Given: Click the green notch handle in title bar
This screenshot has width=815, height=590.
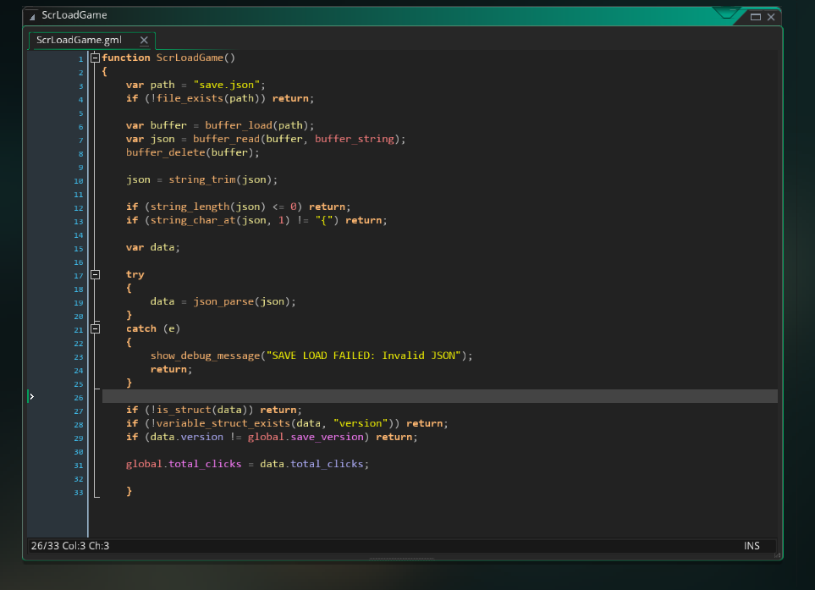Looking at the screenshot, I should (726, 14).
